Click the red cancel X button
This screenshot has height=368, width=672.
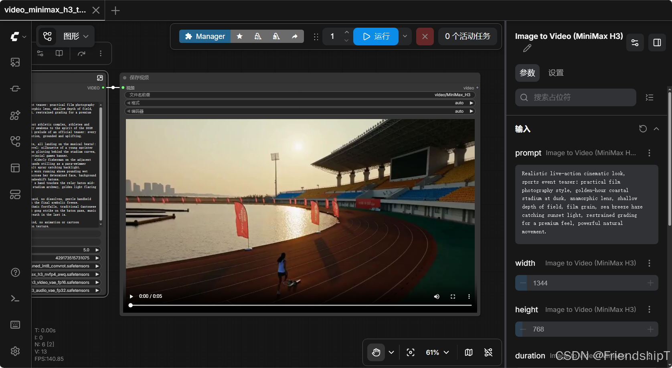[x=425, y=36]
